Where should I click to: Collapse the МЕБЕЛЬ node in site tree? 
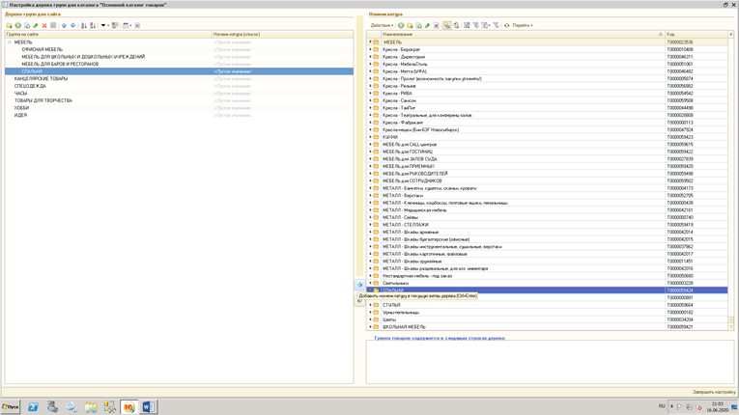pyautogui.click(x=10, y=42)
